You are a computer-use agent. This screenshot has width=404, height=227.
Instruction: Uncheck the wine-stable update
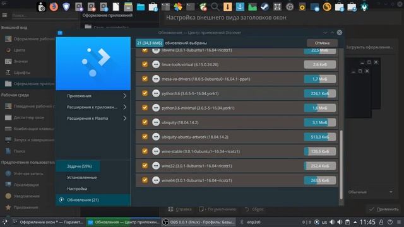click(x=145, y=151)
